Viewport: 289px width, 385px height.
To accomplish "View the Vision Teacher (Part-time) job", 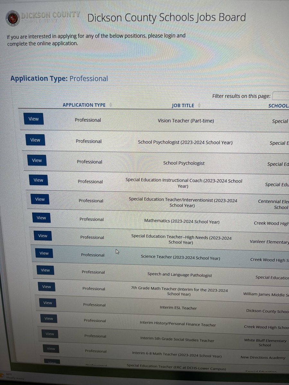I will coord(33,119).
